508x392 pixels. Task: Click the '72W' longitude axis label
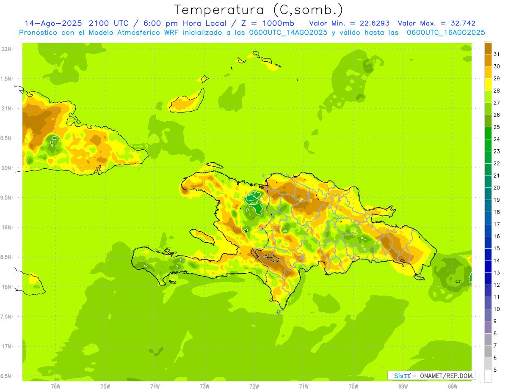254,387
